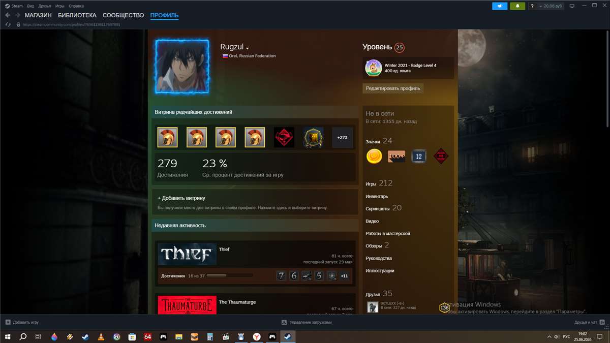Open the red diamond-shaped badge

point(441,156)
